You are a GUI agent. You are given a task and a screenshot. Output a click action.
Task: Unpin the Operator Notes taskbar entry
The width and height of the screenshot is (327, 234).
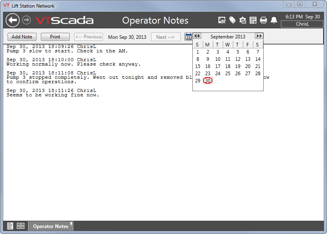(x=70, y=223)
